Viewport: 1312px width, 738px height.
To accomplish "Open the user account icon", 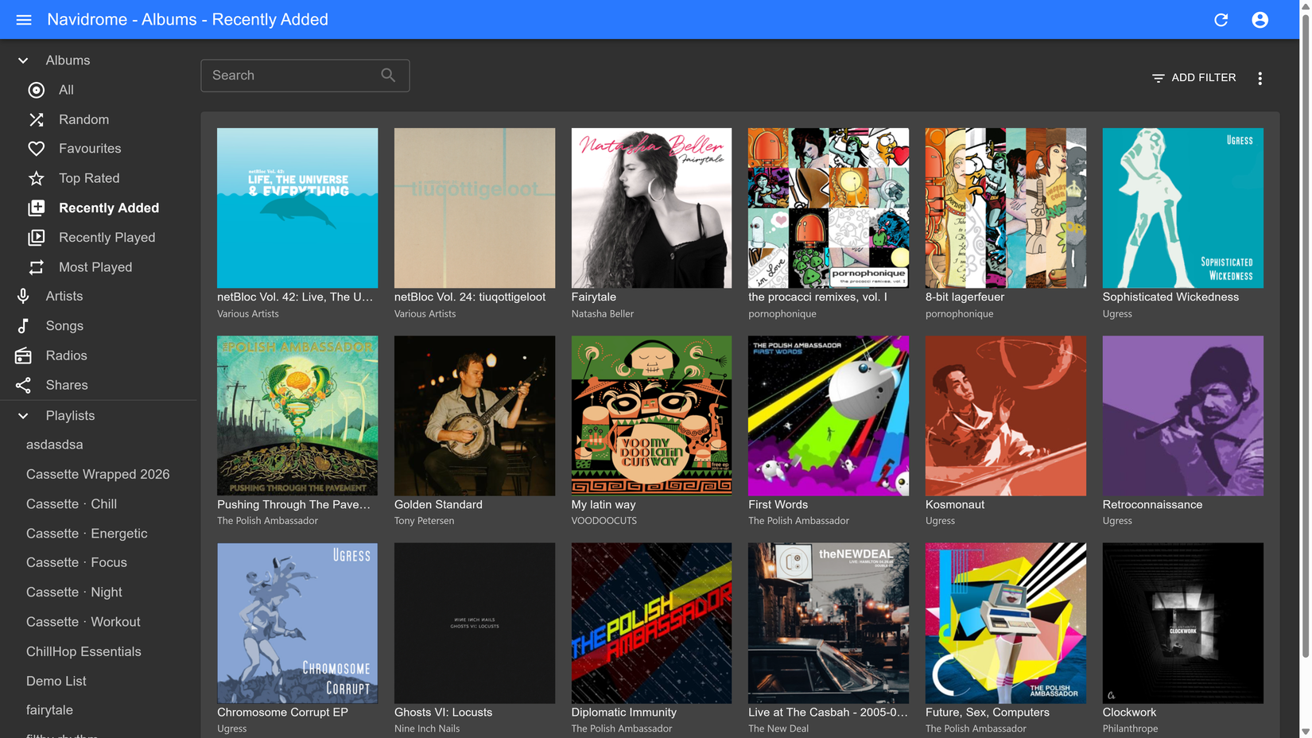I will tap(1260, 20).
